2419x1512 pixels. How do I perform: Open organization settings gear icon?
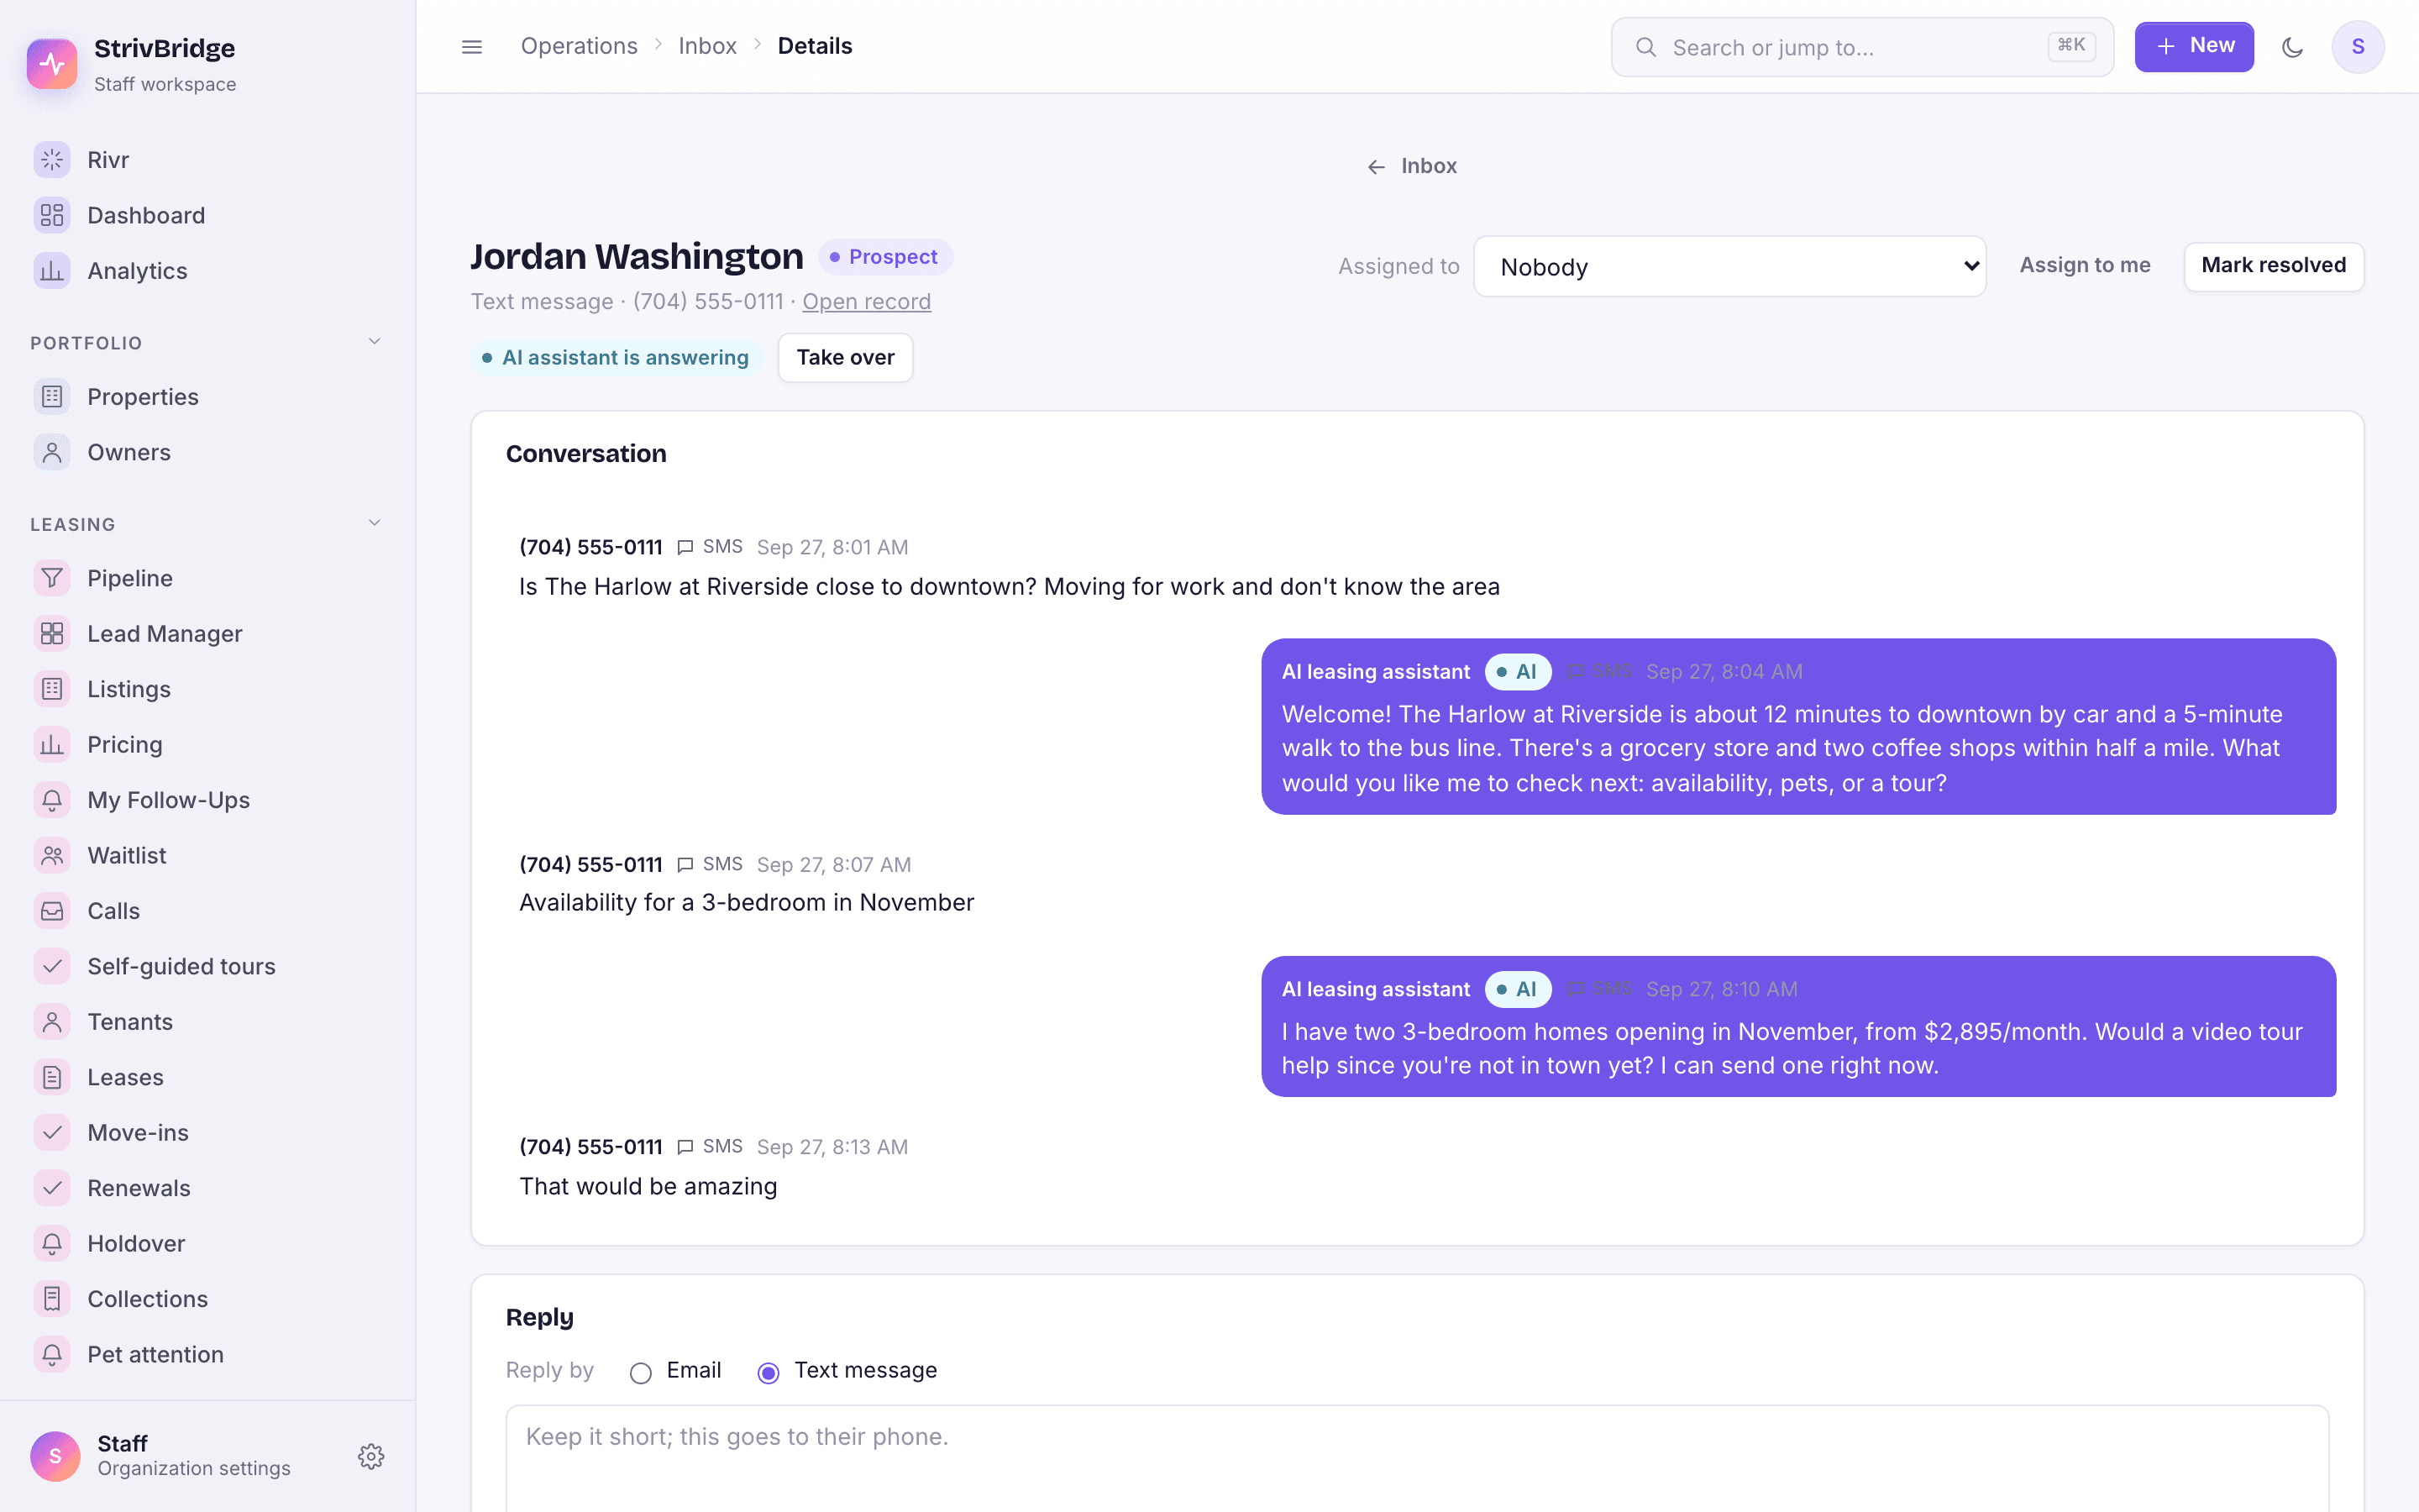click(x=371, y=1456)
